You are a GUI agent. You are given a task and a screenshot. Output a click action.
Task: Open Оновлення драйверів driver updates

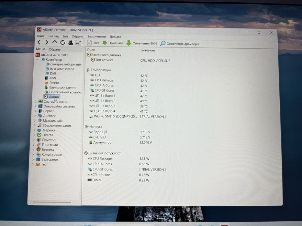tap(180, 44)
